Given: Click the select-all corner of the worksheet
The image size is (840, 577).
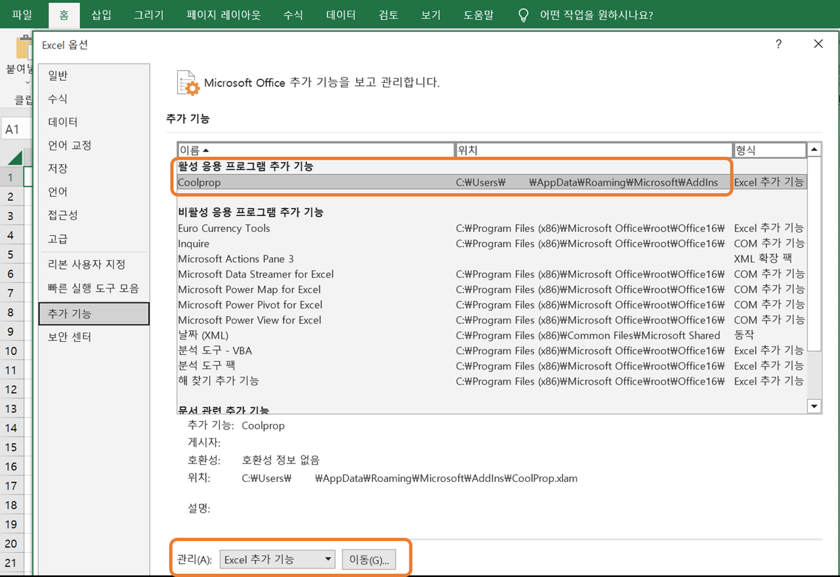Looking at the screenshot, I should pos(13,158).
